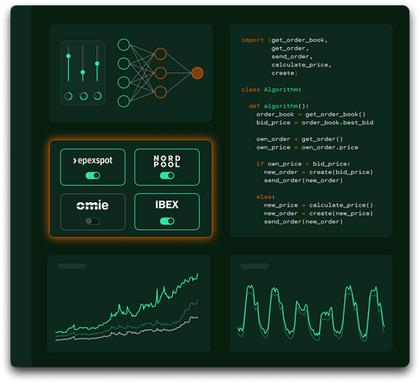Click the first round knob under sliders
420x383 pixels.
click(x=69, y=96)
